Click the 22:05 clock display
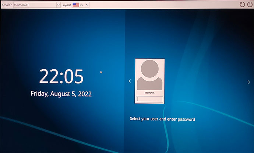Viewport: 254px width, 153px height. [61, 77]
